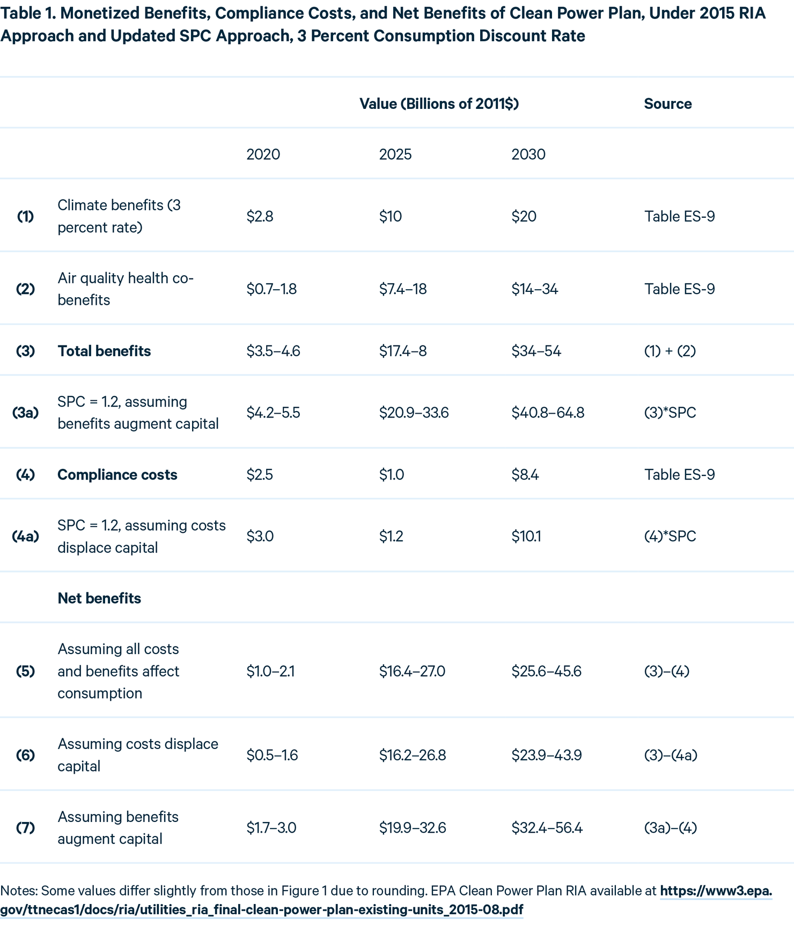Select the Net benefits section heading
Image resolution: width=794 pixels, height=932 pixels.
pos(99,598)
